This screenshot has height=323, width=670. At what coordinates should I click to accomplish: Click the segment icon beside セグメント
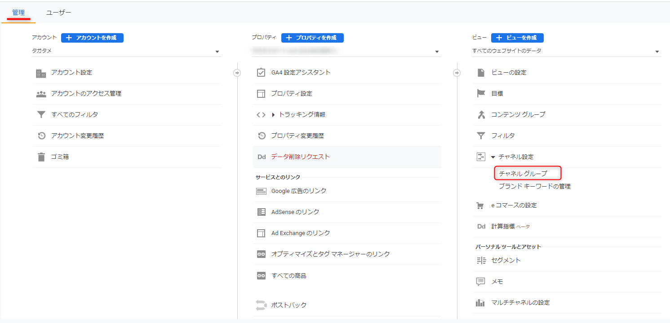[x=481, y=261]
